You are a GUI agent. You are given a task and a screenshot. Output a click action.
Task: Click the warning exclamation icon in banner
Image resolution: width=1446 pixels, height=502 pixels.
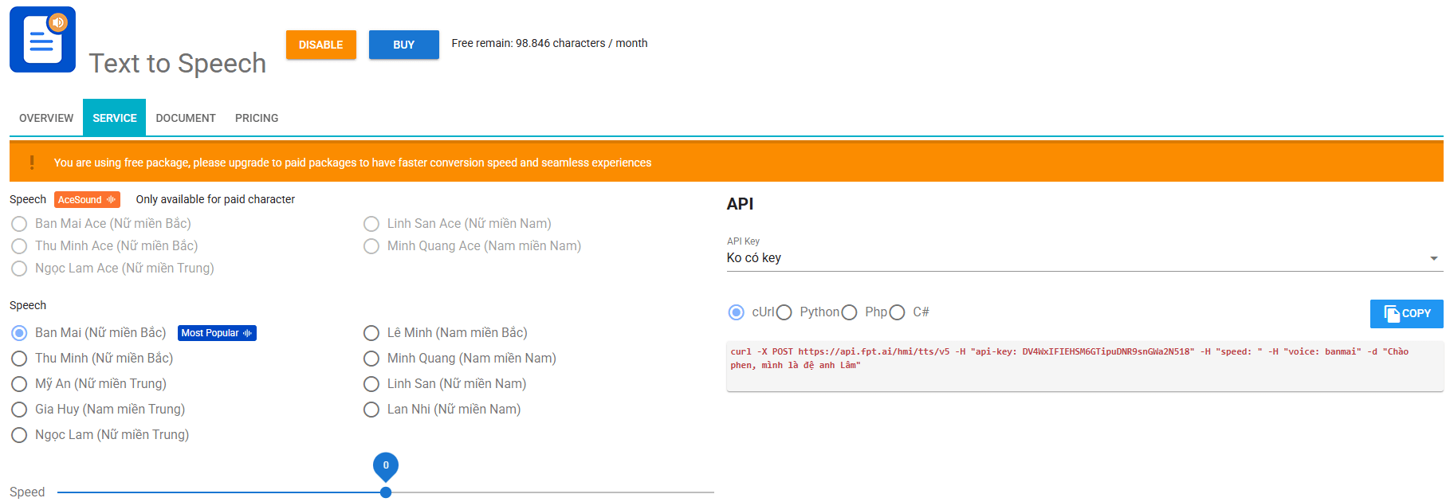coord(32,163)
